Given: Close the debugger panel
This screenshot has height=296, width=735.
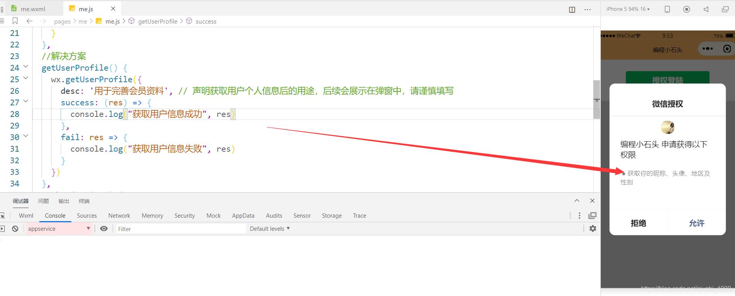Looking at the screenshot, I should (x=592, y=201).
